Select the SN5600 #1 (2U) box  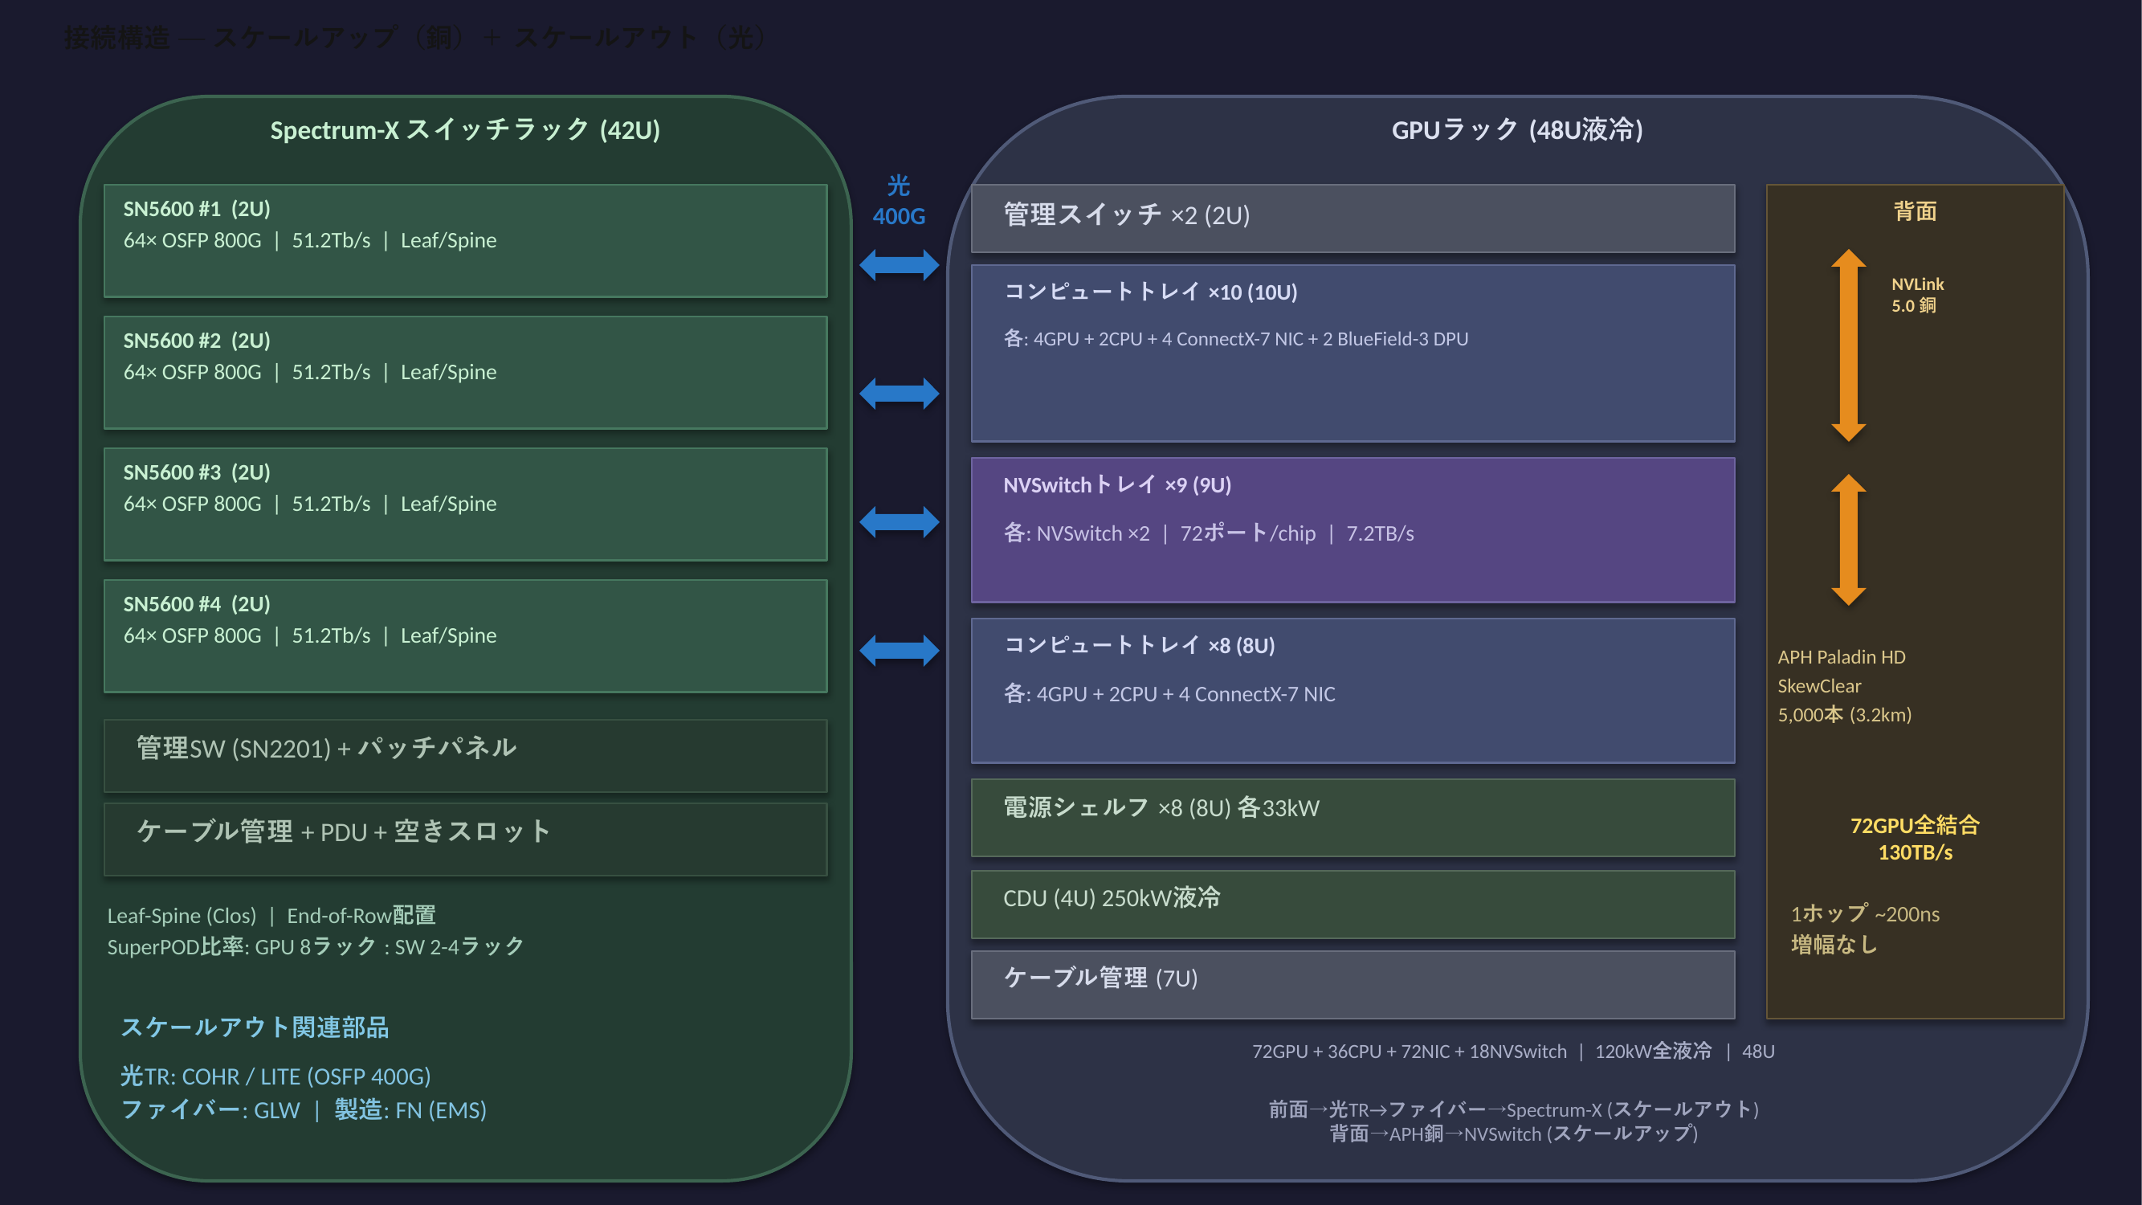(x=465, y=240)
